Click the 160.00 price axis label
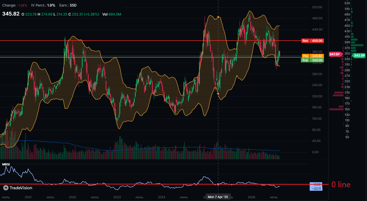367x201 pixels. tap(317, 107)
